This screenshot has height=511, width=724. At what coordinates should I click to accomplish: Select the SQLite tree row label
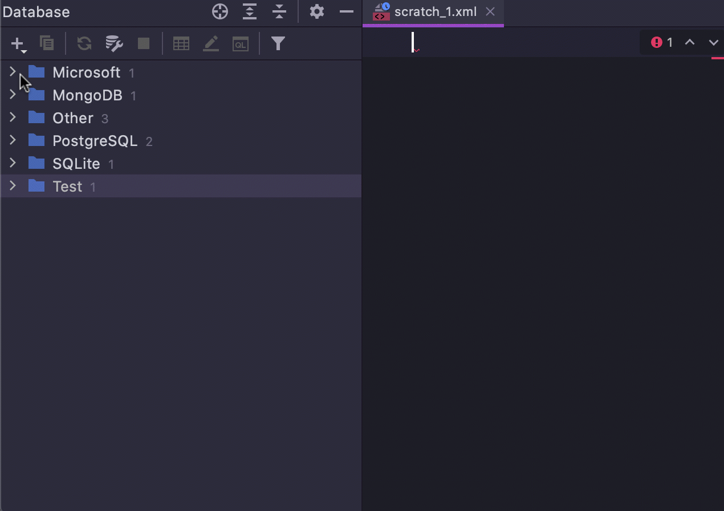pos(76,164)
